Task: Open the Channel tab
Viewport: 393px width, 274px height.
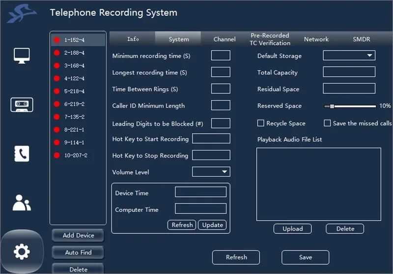Action: pos(225,39)
